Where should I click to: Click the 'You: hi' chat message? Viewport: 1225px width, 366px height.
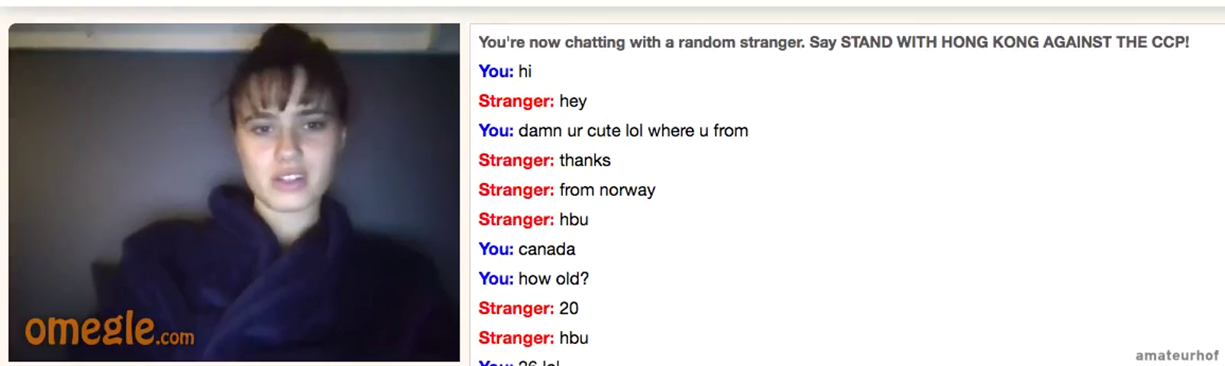pos(505,72)
